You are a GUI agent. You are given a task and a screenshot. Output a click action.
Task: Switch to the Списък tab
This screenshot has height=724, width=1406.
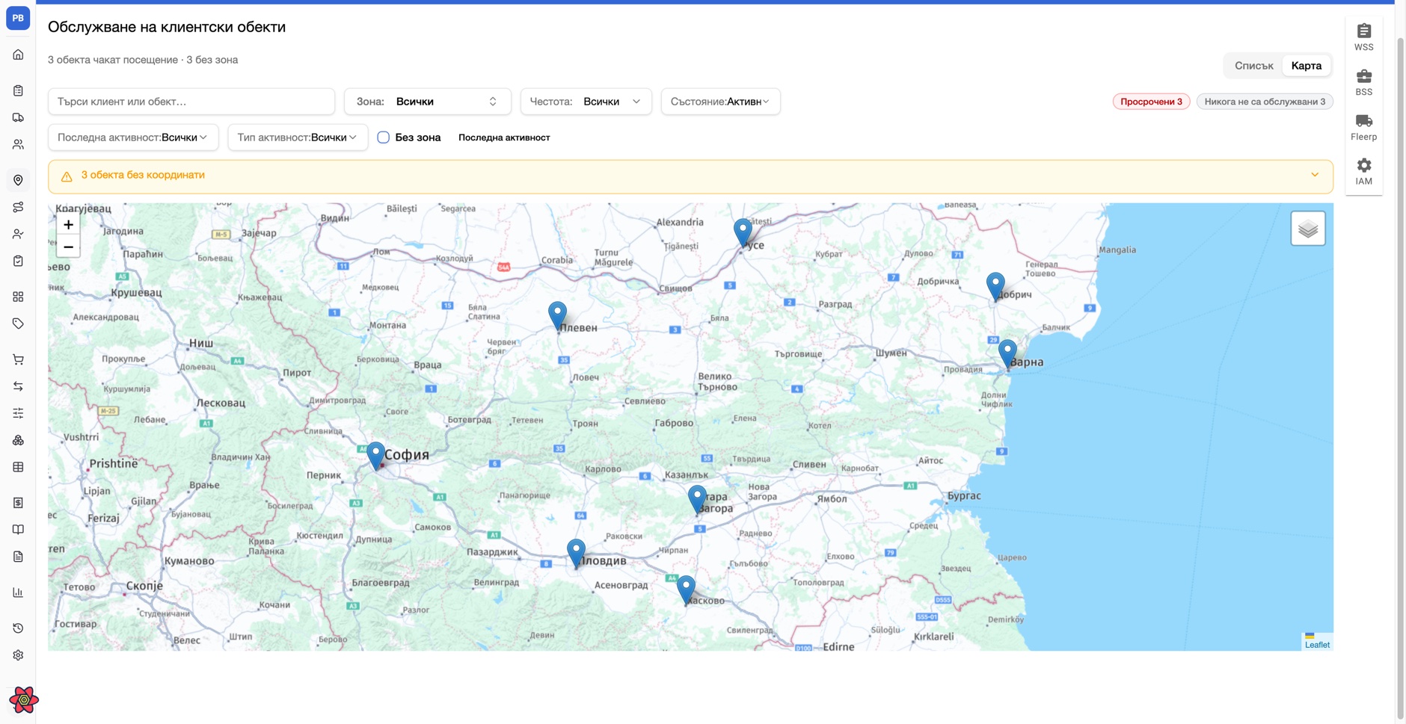tap(1253, 66)
